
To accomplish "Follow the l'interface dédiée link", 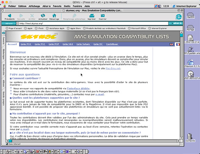I will (x=78, y=89).
